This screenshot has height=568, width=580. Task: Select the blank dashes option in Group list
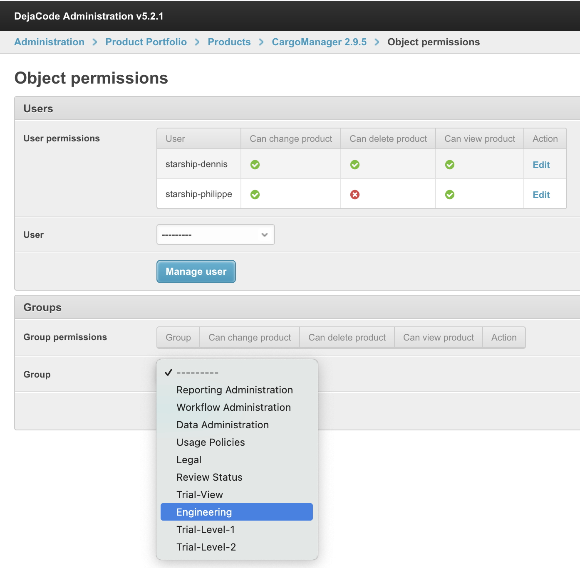237,373
